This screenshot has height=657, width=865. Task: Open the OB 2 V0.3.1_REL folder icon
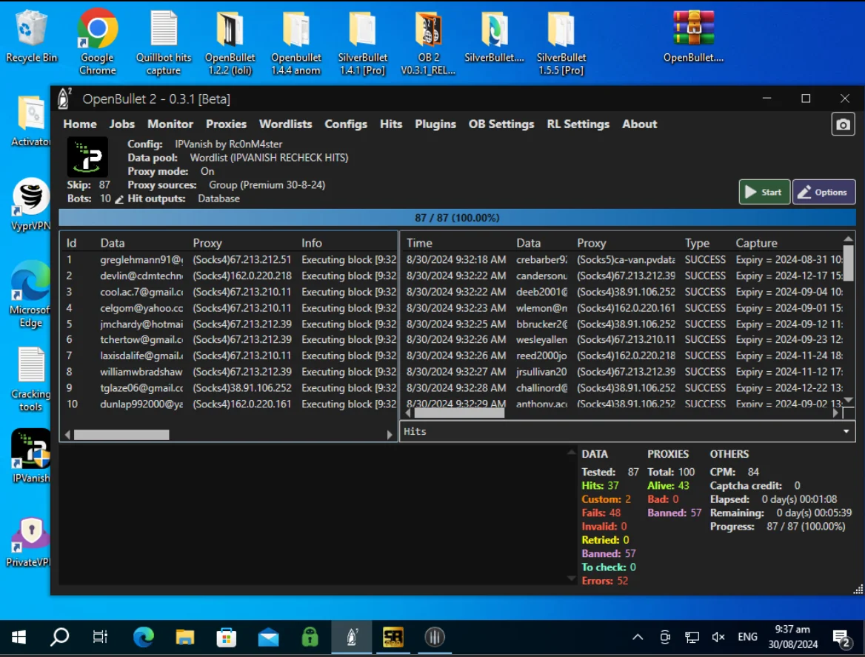click(x=428, y=43)
